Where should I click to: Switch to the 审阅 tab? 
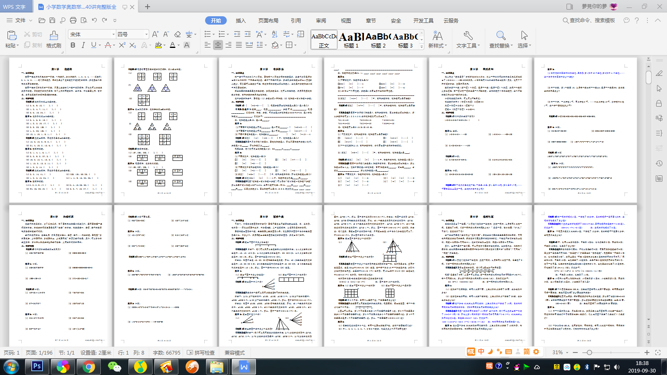coord(321,20)
